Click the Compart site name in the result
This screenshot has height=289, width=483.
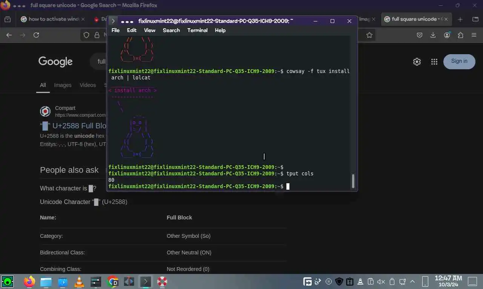pyautogui.click(x=65, y=108)
